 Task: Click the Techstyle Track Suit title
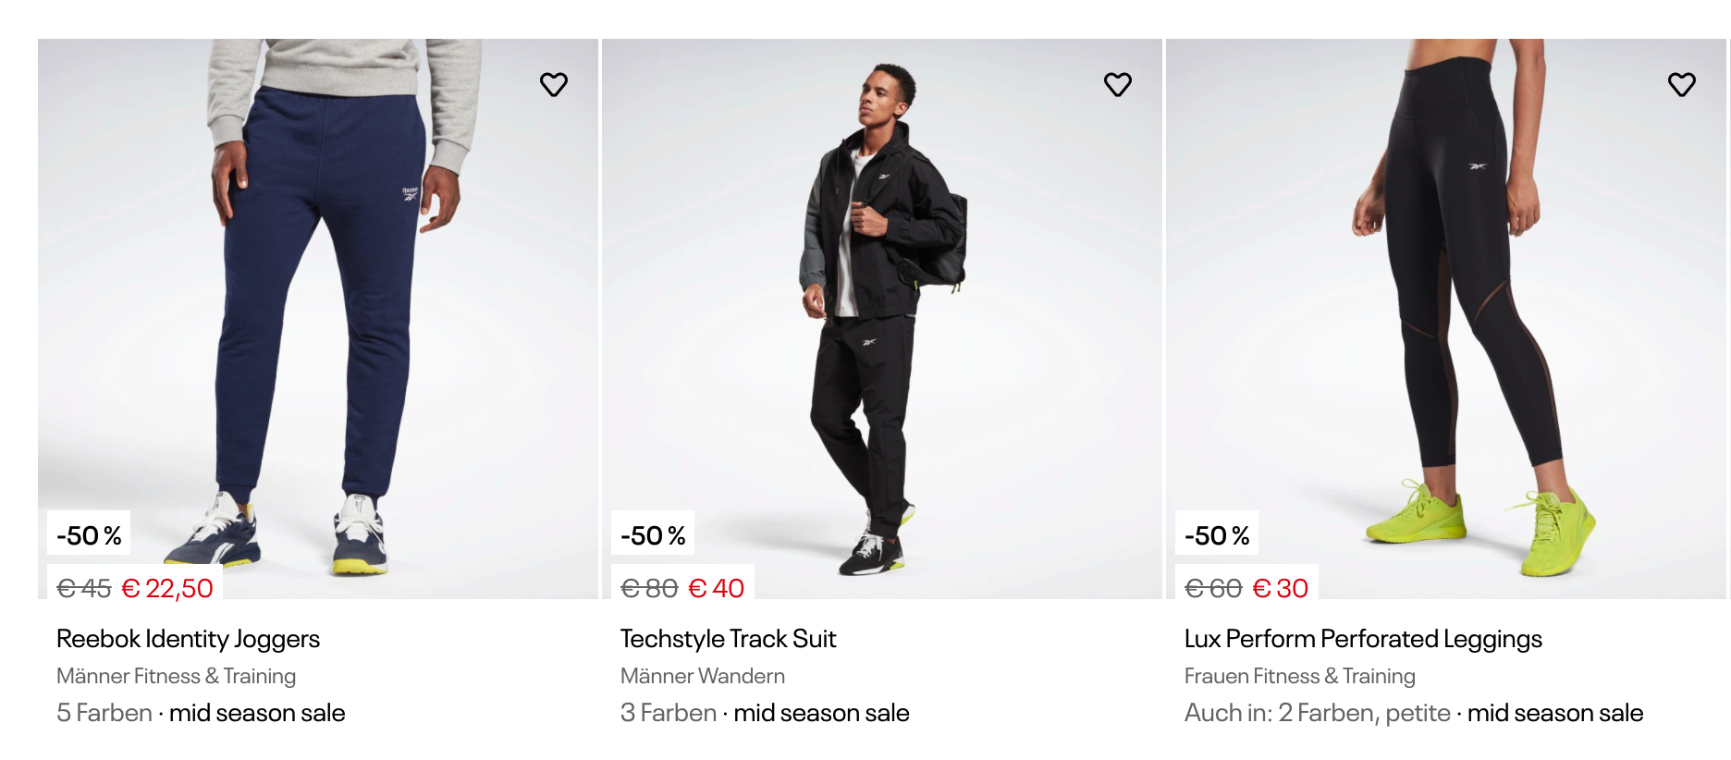tap(728, 639)
